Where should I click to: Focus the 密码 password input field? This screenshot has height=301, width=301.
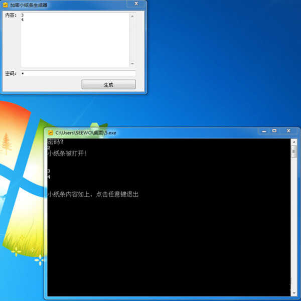(x=78, y=74)
